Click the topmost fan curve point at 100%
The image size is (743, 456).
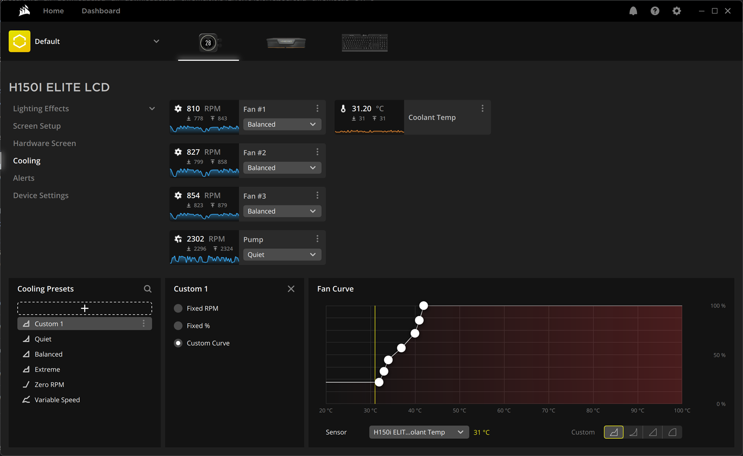(424, 306)
